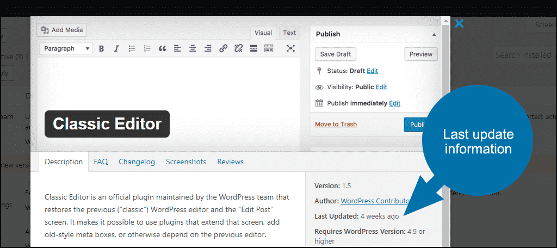Screen dimensions: 557x248
Task: Edit the post status
Action: [372, 71]
